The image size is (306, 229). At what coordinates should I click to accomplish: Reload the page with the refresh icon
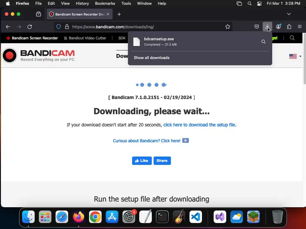(x=30, y=27)
